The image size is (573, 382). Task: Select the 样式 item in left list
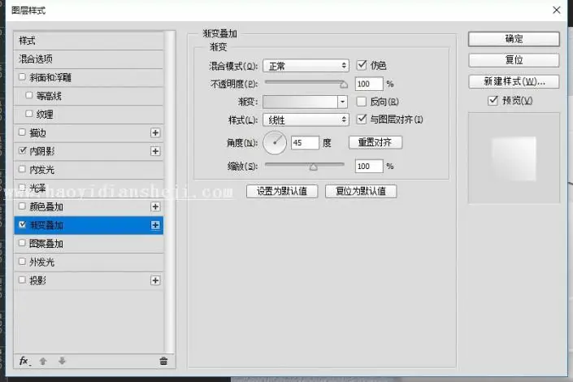click(x=89, y=41)
